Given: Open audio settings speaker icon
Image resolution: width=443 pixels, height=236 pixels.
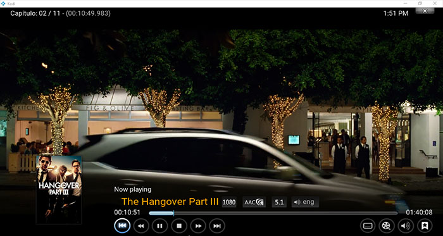Looking at the screenshot, I should pos(406,226).
